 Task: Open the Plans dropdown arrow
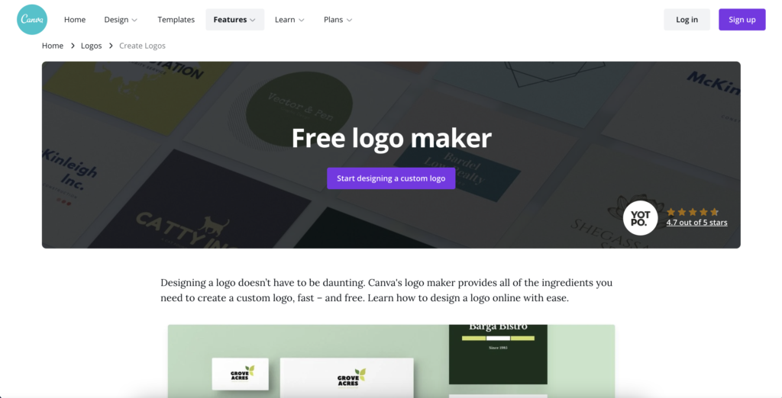pyautogui.click(x=350, y=20)
